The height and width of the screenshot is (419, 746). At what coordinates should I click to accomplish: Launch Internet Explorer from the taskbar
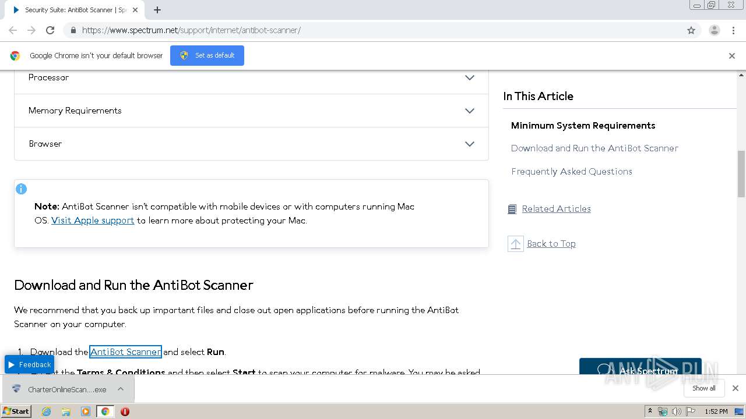tap(47, 411)
